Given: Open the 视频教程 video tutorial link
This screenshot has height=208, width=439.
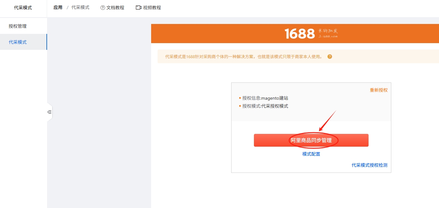Looking at the screenshot, I should (152, 8).
